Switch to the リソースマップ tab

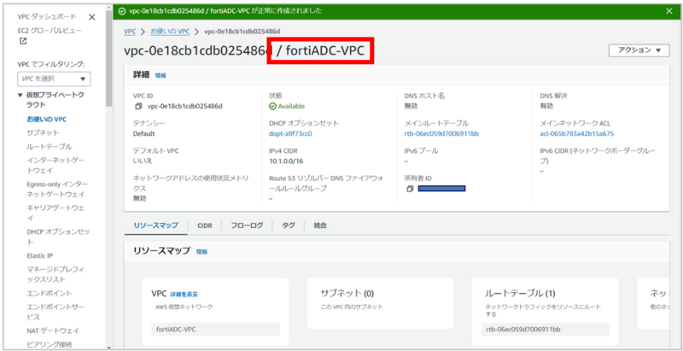[x=156, y=225]
